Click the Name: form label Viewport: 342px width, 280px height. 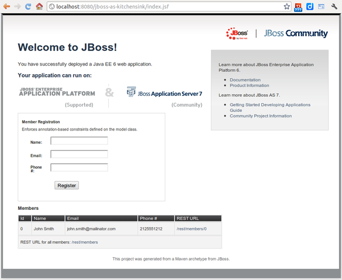click(36, 143)
